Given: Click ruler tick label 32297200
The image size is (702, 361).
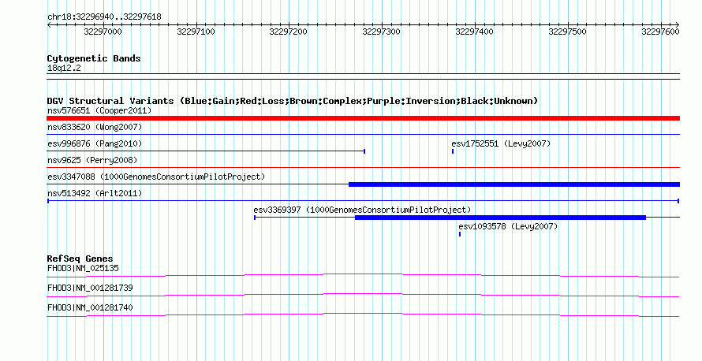Looking at the screenshot, I should [289, 32].
